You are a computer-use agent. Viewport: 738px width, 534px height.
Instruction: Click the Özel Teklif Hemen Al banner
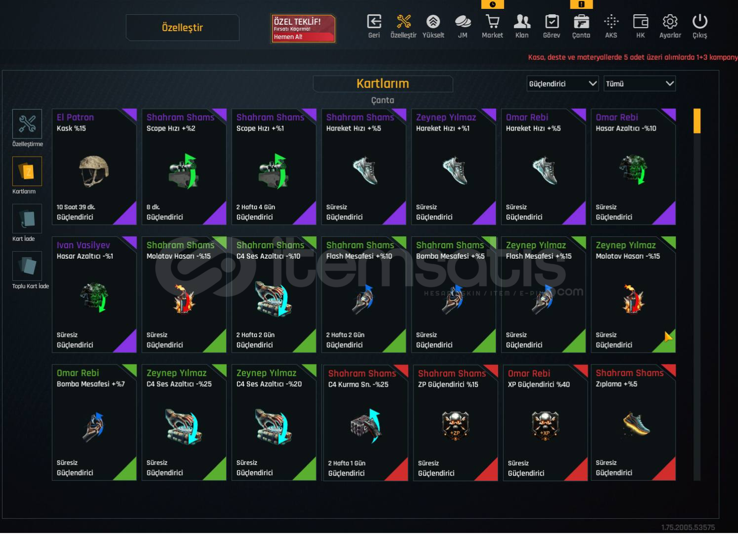(x=303, y=28)
